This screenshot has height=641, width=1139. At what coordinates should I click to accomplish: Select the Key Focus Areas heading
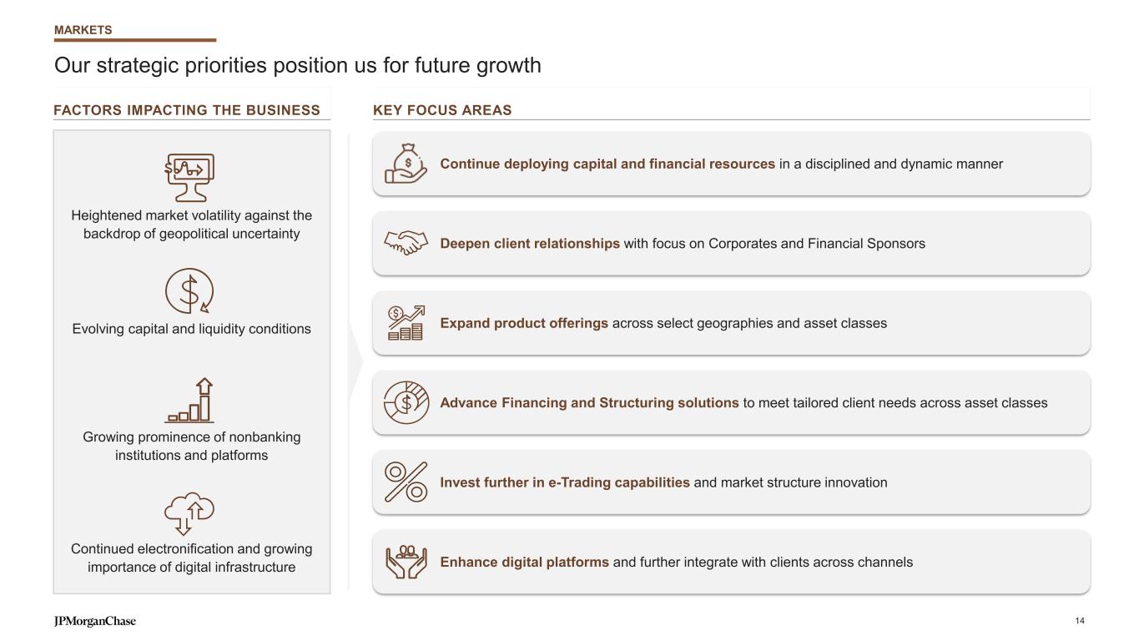[442, 110]
